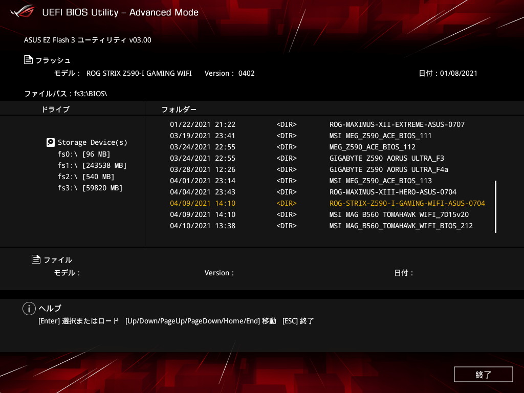Click date 03/19/2021 23:41 entry
The width and height of the screenshot is (524, 393).
(203, 136)
